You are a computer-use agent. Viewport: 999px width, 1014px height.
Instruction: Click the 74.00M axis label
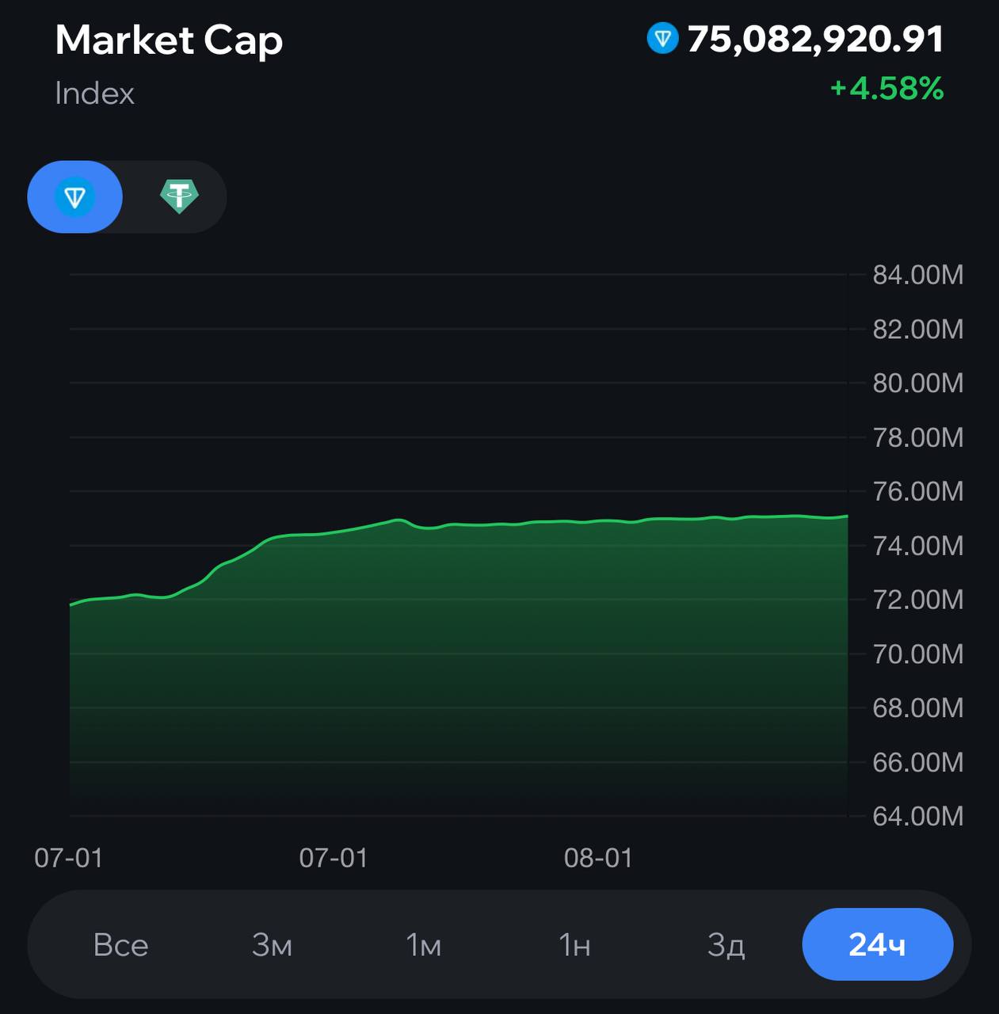point(917,546)
